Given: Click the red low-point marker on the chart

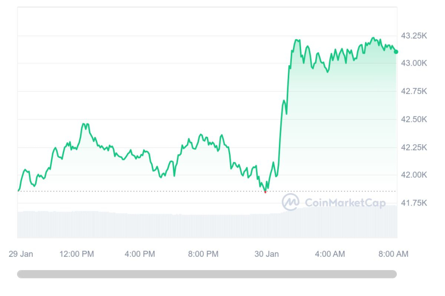Looking at the screenshot, I should (265, 192).
